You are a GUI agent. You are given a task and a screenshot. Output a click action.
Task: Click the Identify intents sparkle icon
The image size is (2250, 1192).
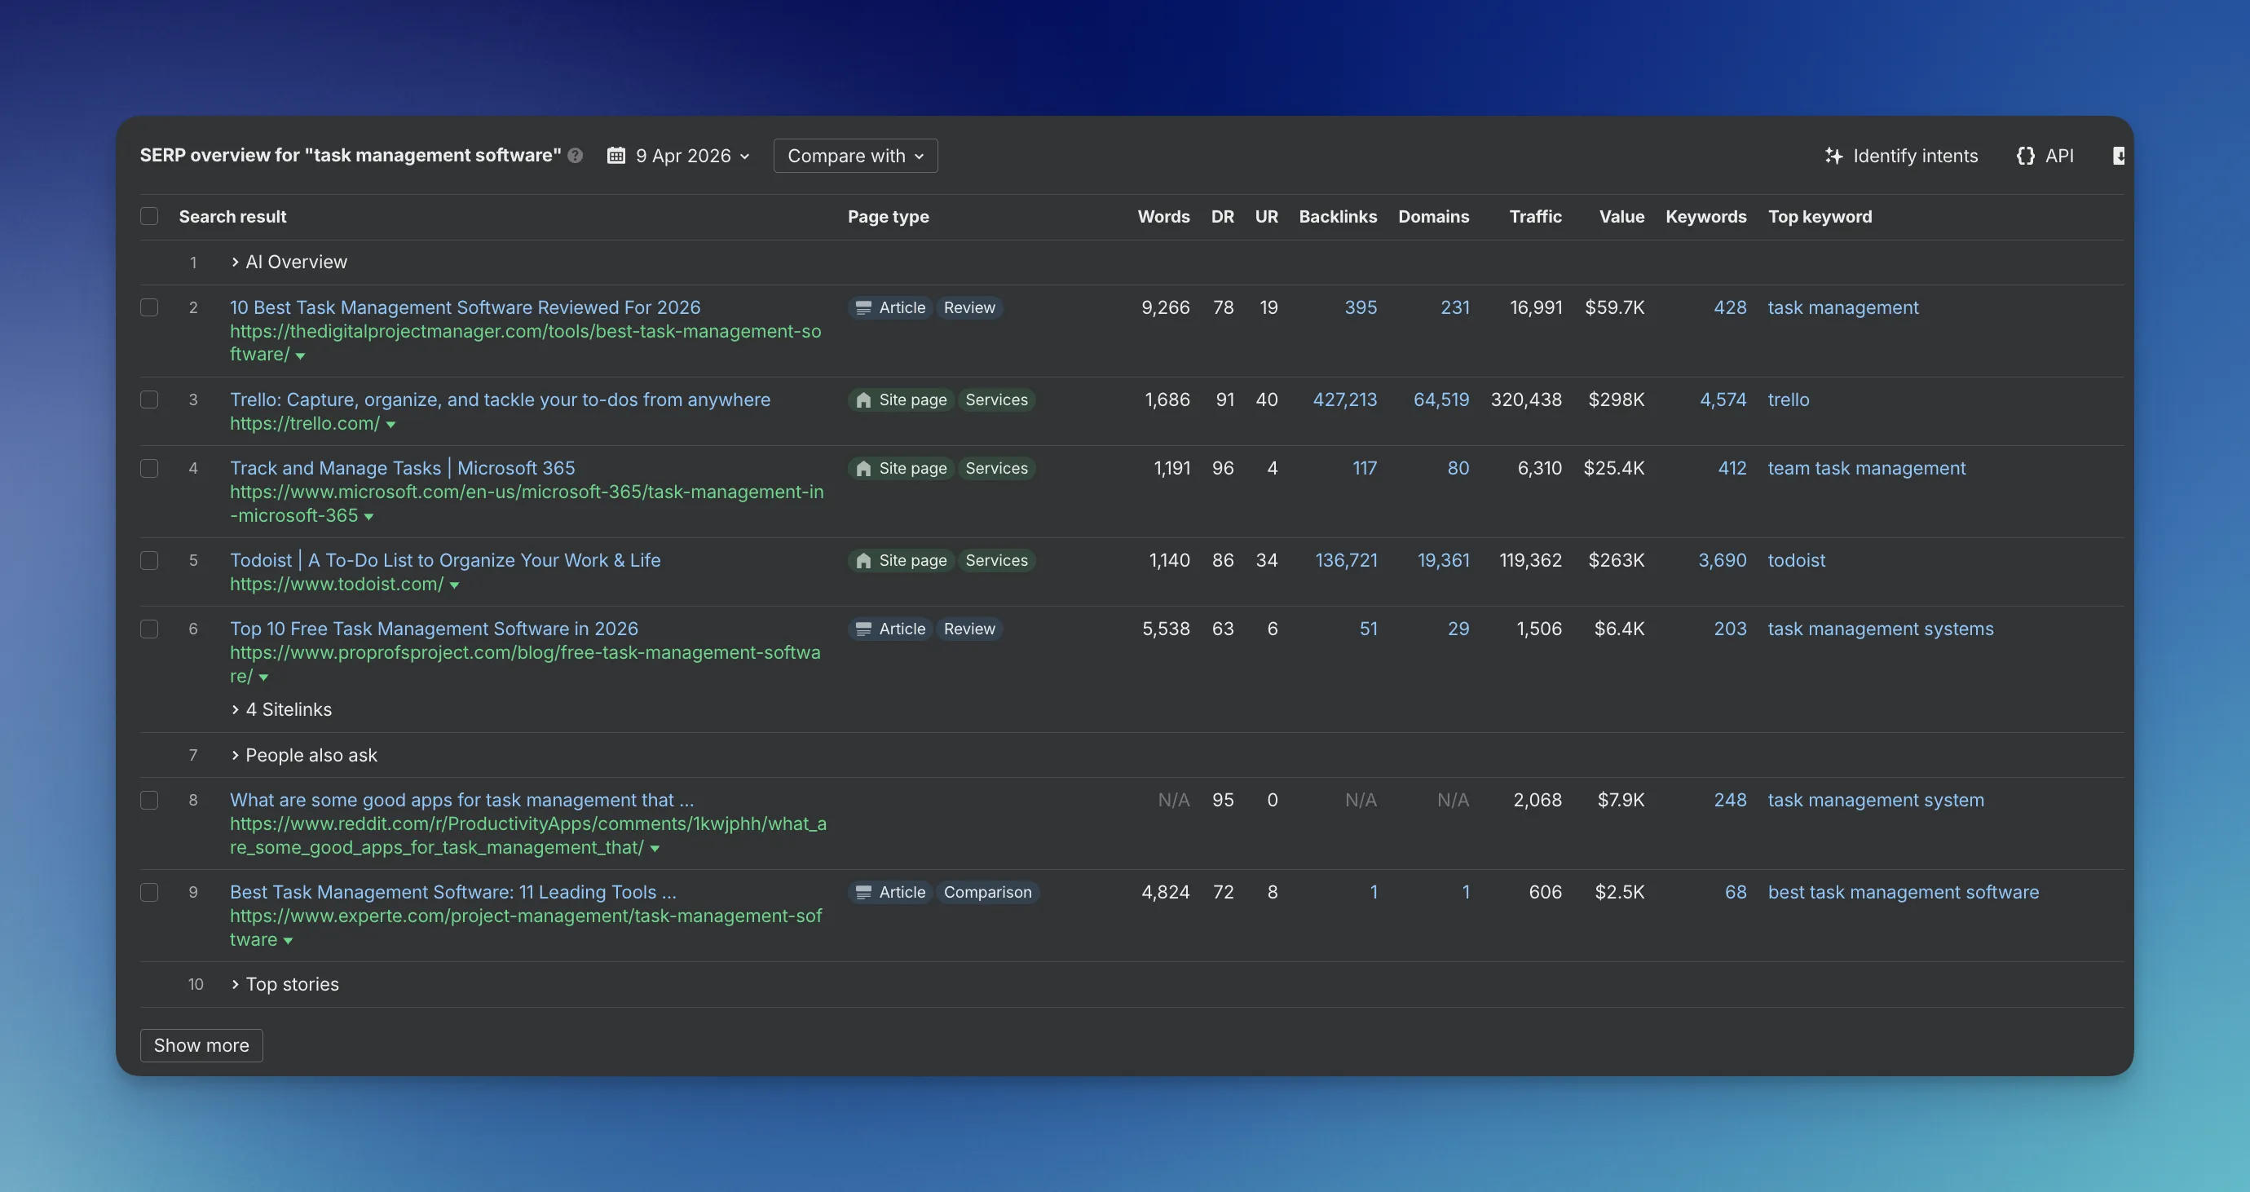pos(1833,156)
